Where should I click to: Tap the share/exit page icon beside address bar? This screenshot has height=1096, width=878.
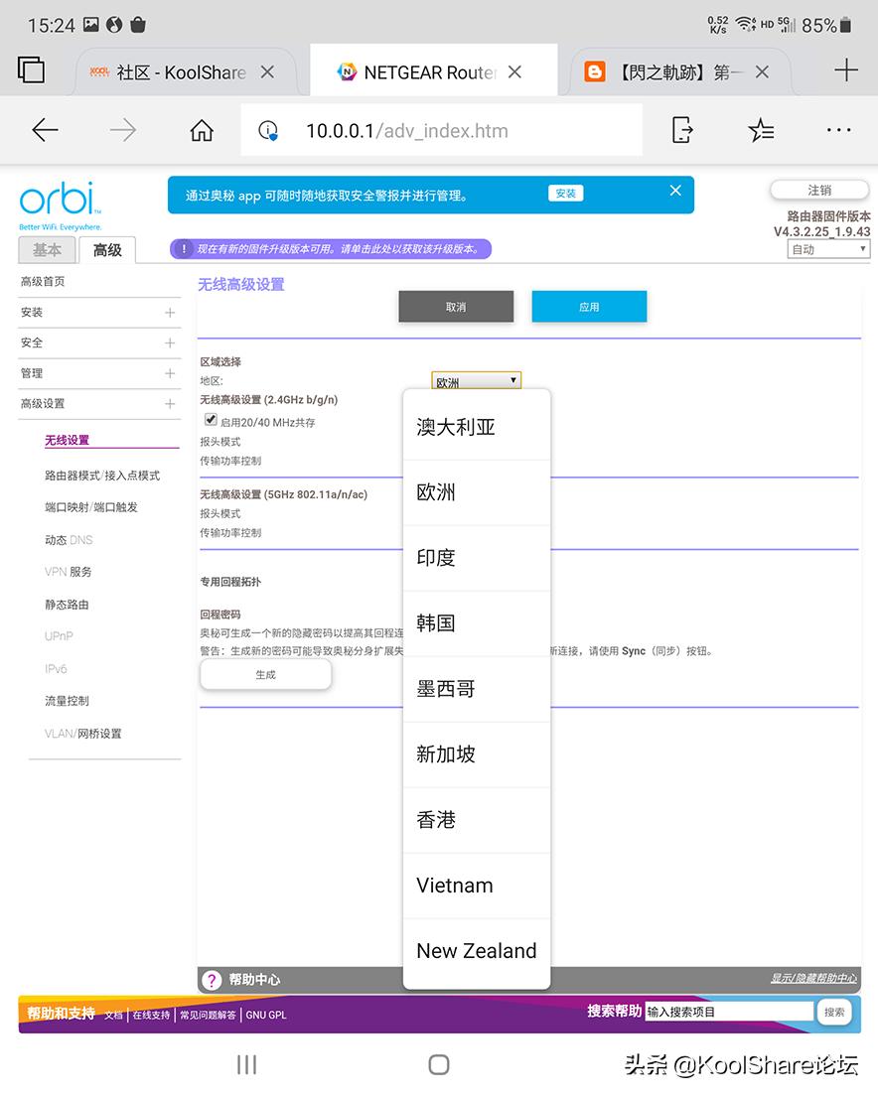(685, 130)
